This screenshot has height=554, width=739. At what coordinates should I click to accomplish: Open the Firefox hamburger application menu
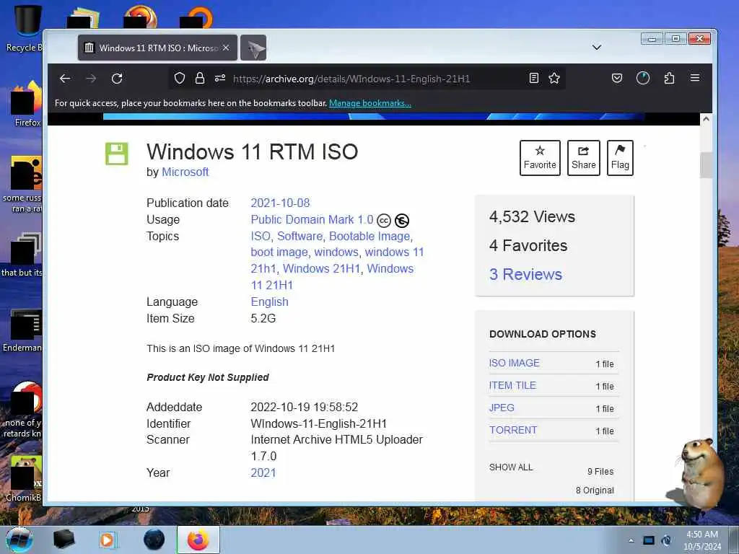695,78
